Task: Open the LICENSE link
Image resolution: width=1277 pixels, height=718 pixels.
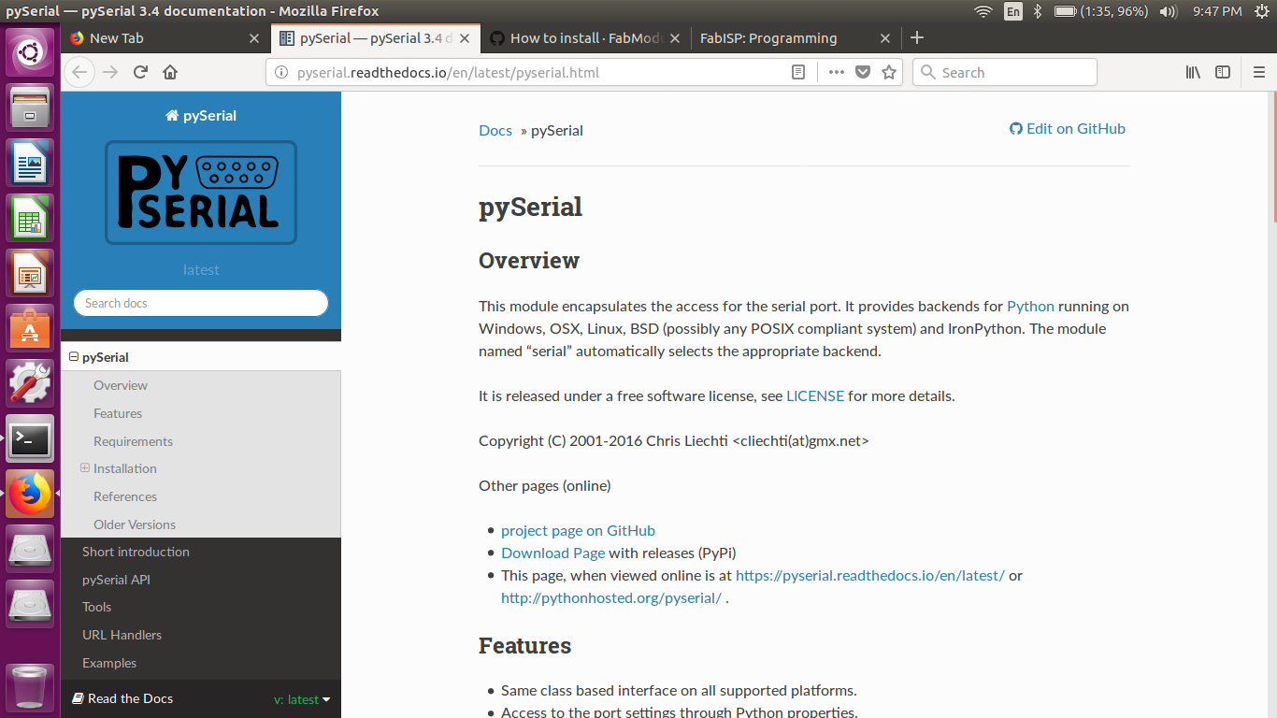Action: [x=815, y=395]
